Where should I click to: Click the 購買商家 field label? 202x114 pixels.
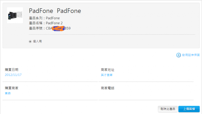pos(12,88)
